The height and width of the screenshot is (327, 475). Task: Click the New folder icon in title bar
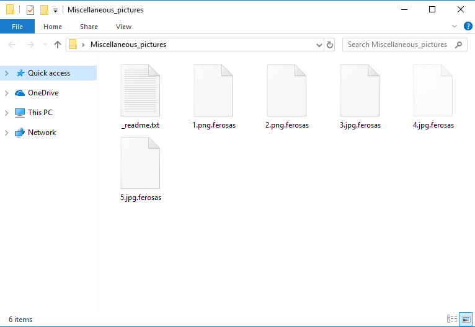44,10
